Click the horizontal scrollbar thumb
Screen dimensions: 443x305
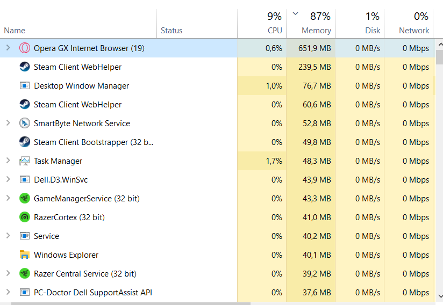131,303
